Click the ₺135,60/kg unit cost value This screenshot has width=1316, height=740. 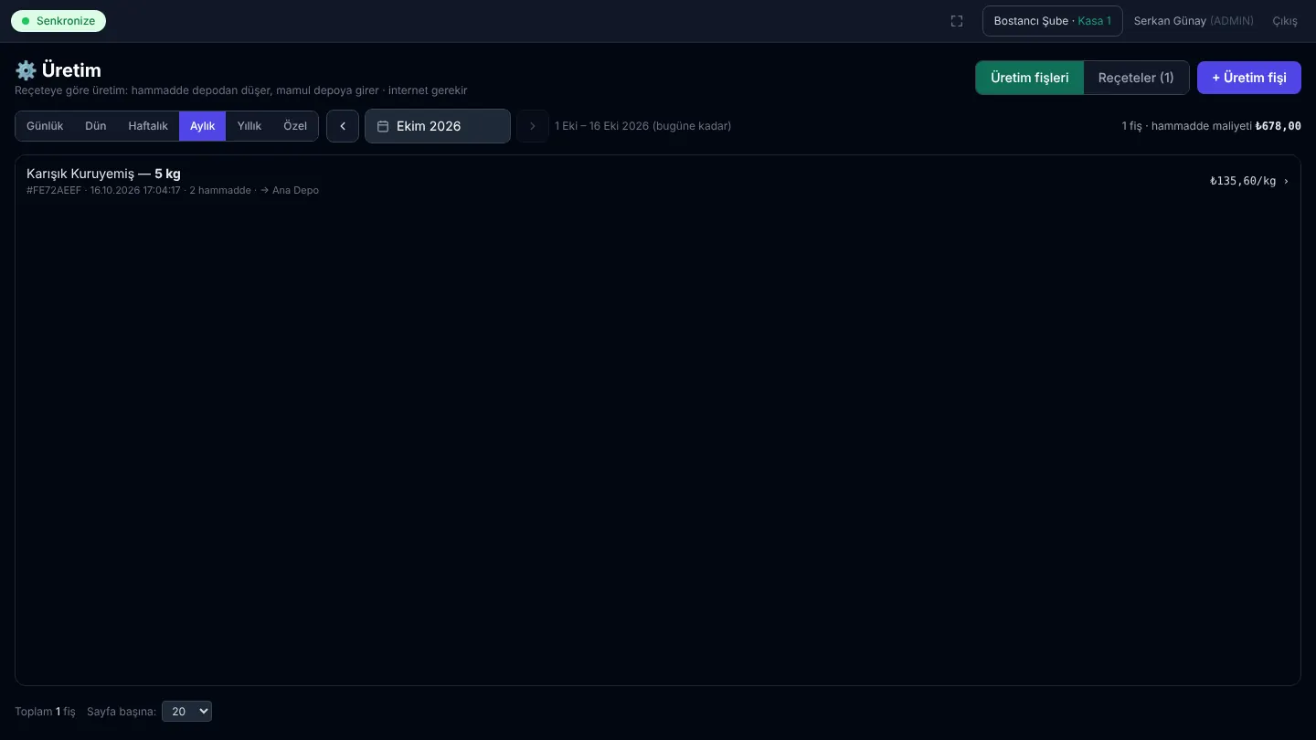tap(1243, 181)
